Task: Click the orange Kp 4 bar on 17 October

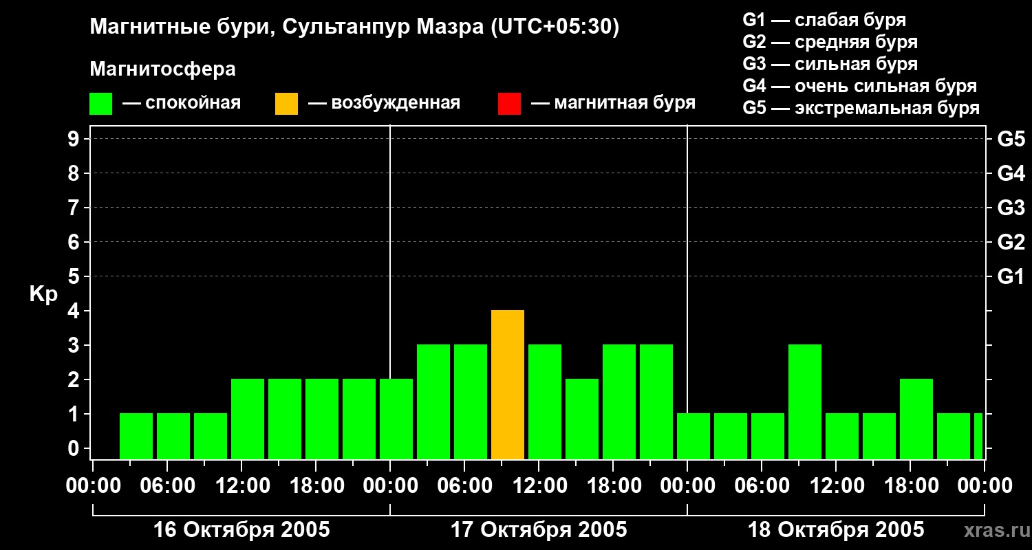Action: [x=508, y=385]
